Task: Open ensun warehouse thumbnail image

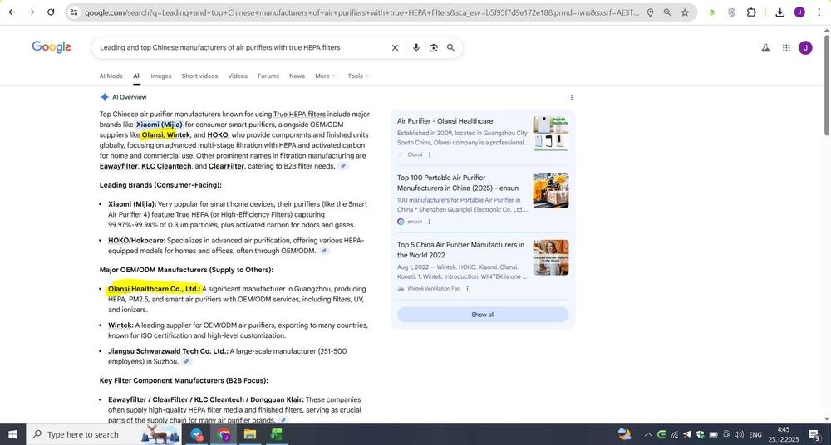Action: (551, 190)
